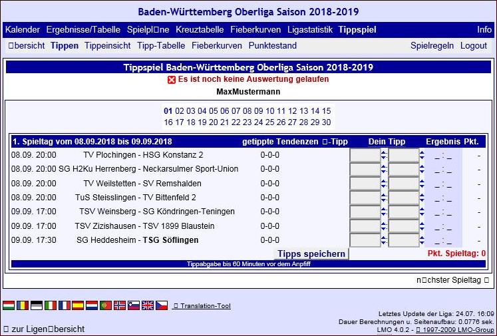
Task: Select the Portuguese flag icon
Action: [x=106, y=305]
